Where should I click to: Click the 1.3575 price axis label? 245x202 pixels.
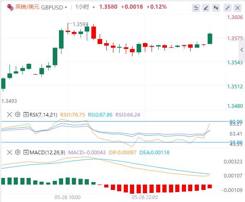click(x=235, y=39)
